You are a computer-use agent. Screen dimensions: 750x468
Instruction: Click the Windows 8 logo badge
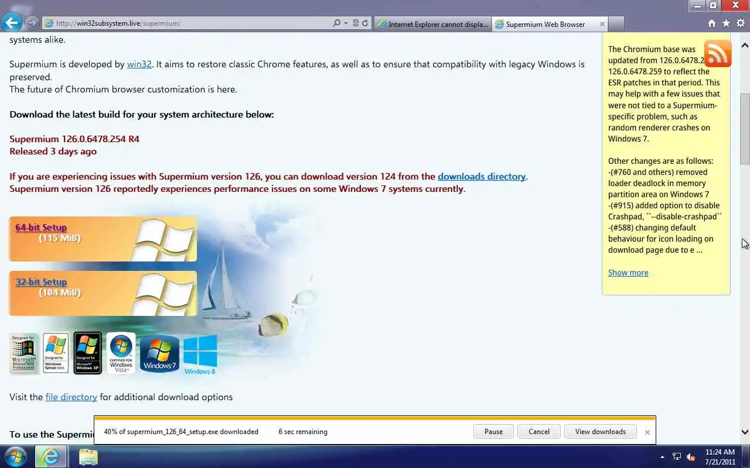[200, 355]
